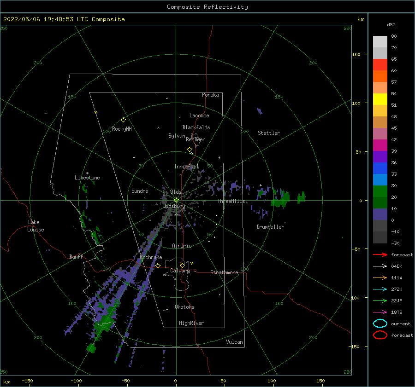
Task: Click the Olds town label
Action: click(176, 192)
